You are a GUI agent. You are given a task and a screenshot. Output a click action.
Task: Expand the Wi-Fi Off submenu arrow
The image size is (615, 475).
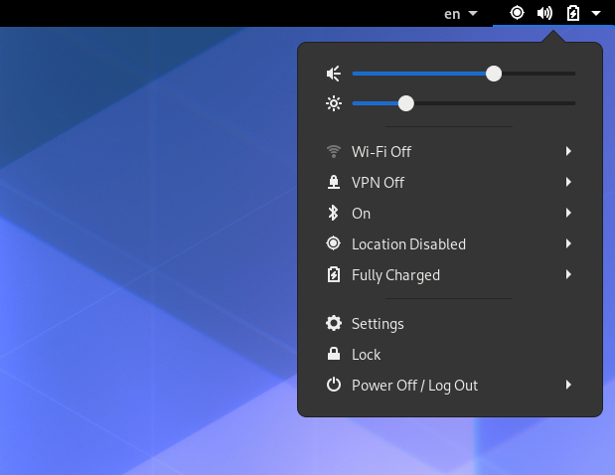click(568, 151)
